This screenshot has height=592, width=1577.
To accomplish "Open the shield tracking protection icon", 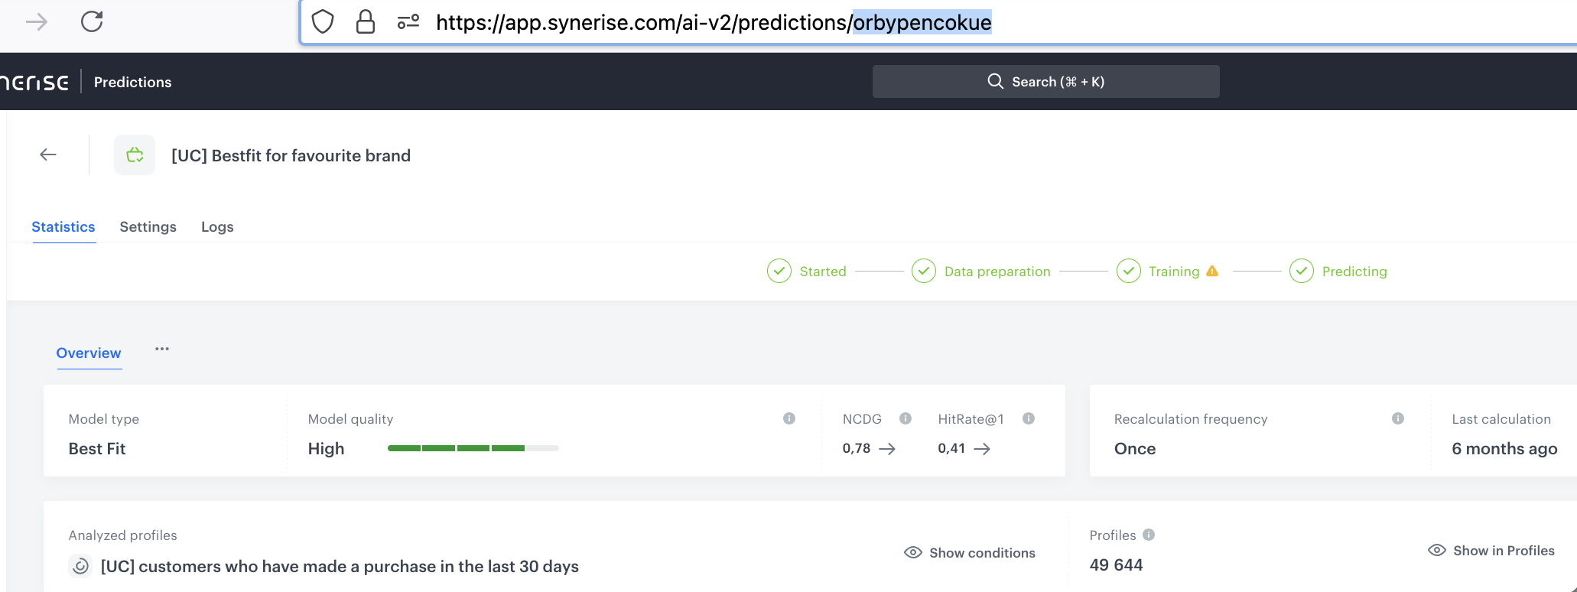I will [x=323, y=21].
